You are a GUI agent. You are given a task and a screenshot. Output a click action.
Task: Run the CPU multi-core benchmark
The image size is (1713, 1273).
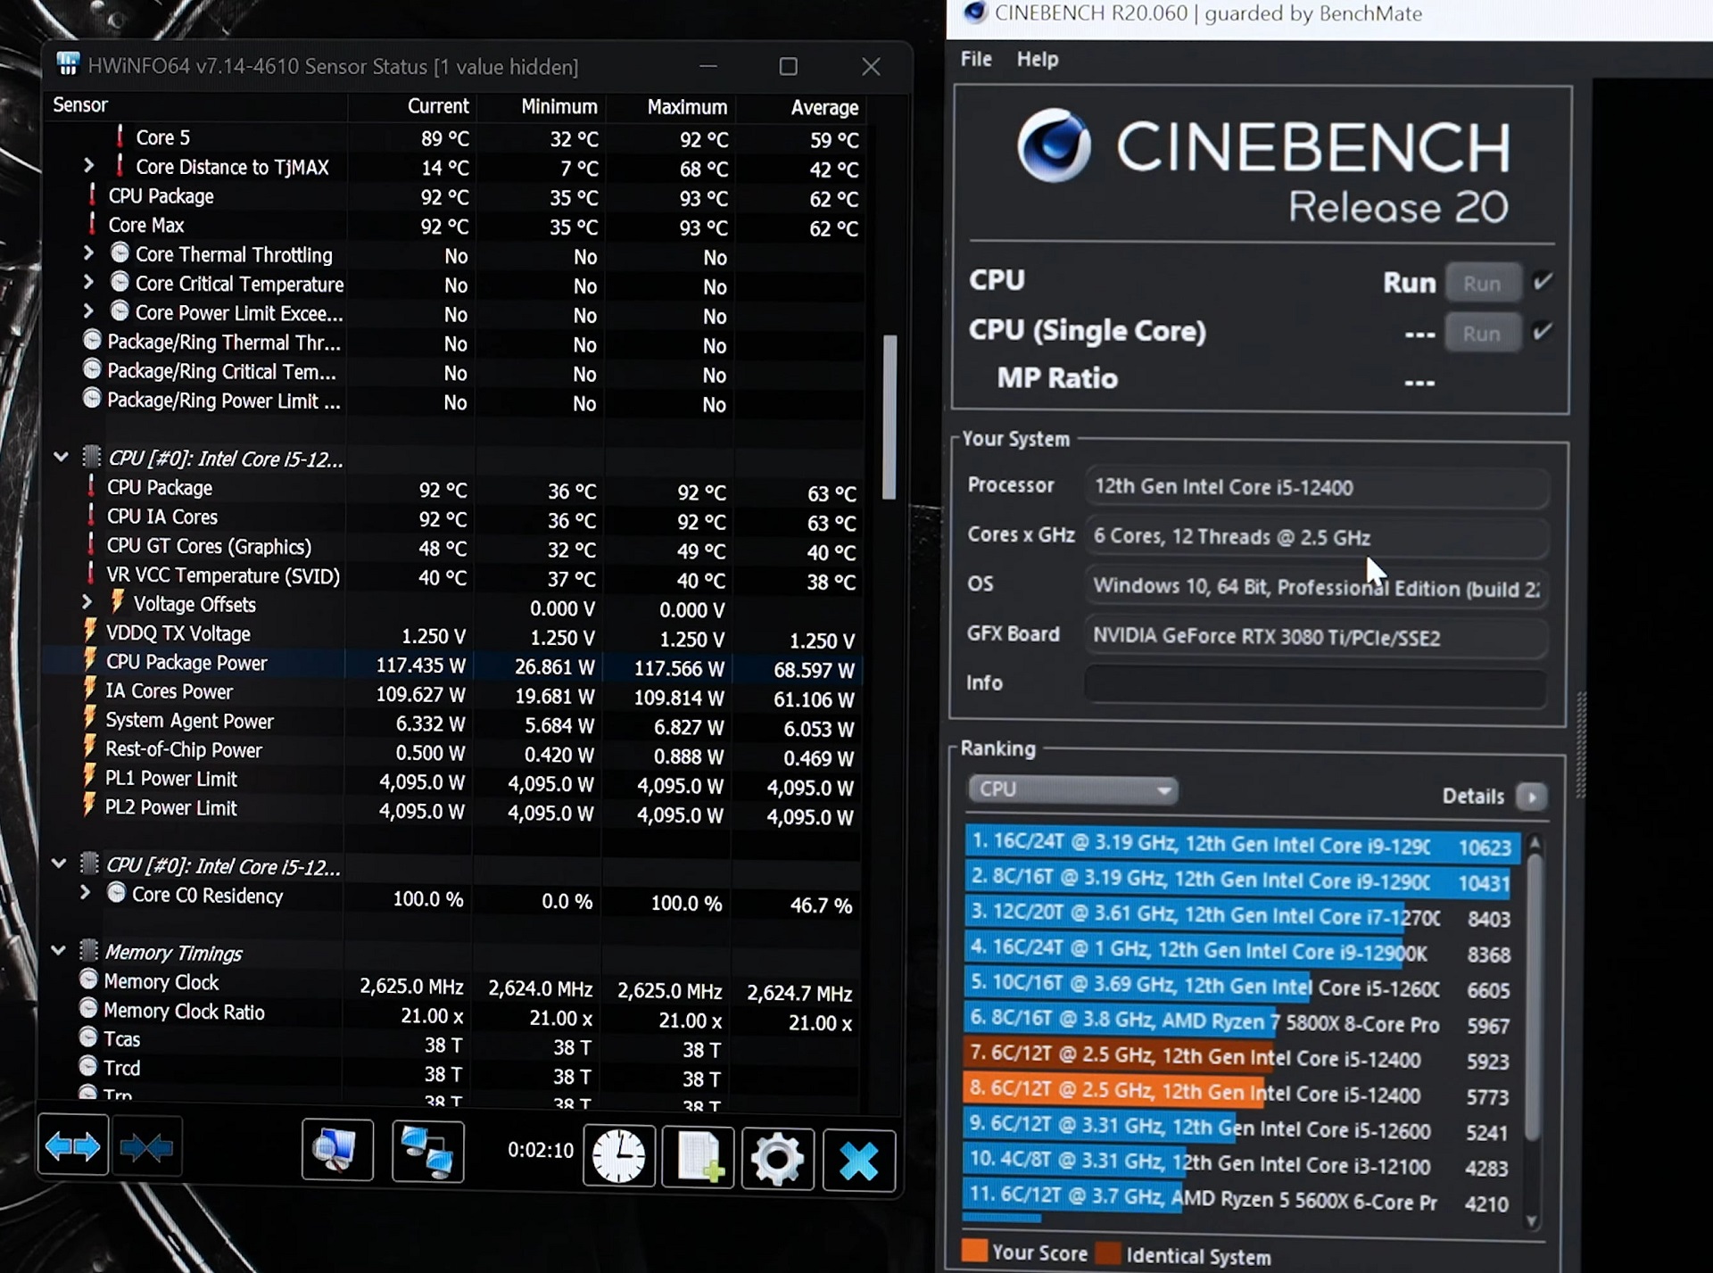[x=1482, y=284]
